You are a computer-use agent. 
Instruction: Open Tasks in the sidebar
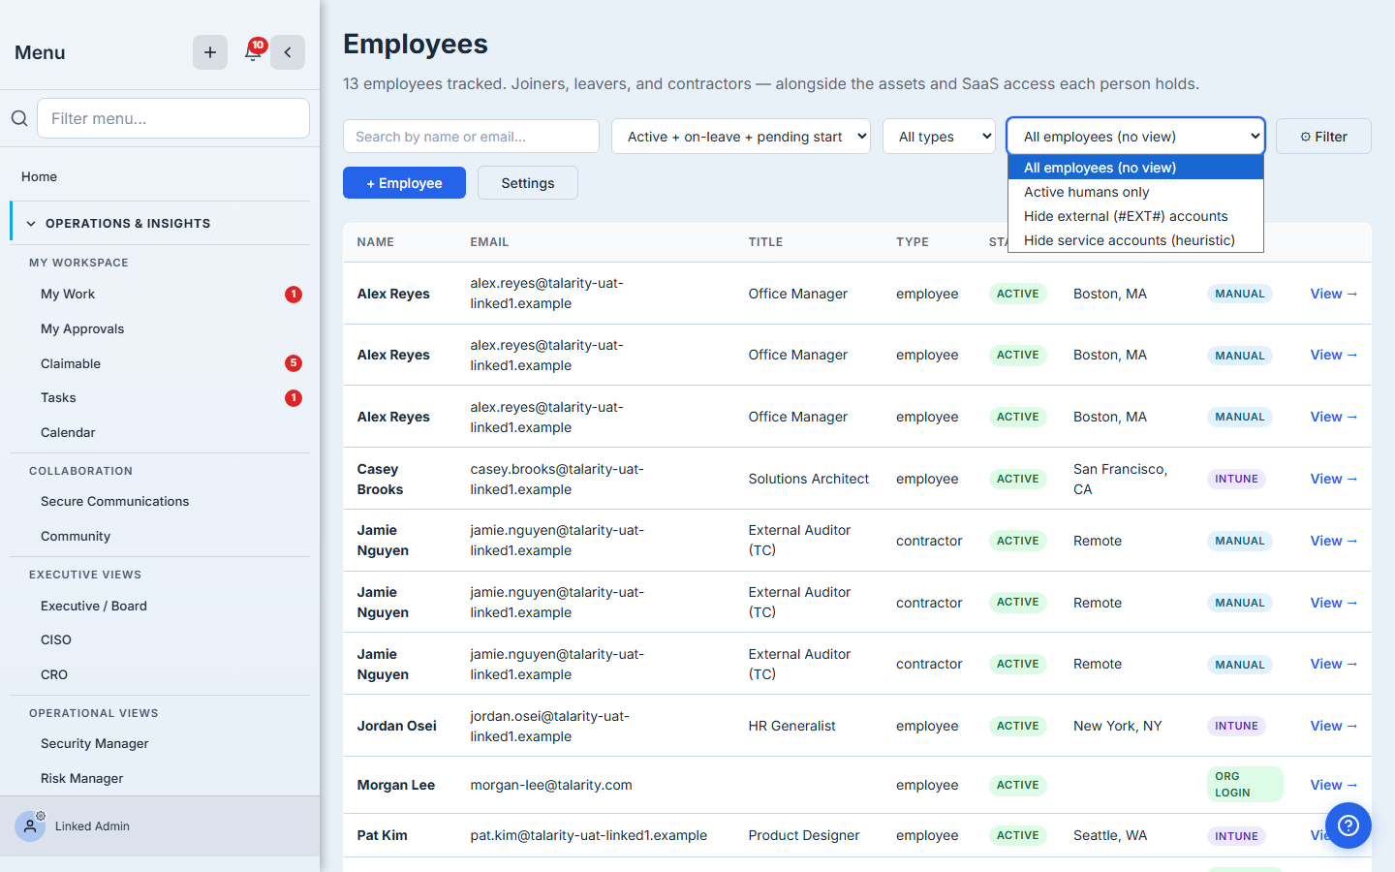[58, 398]
